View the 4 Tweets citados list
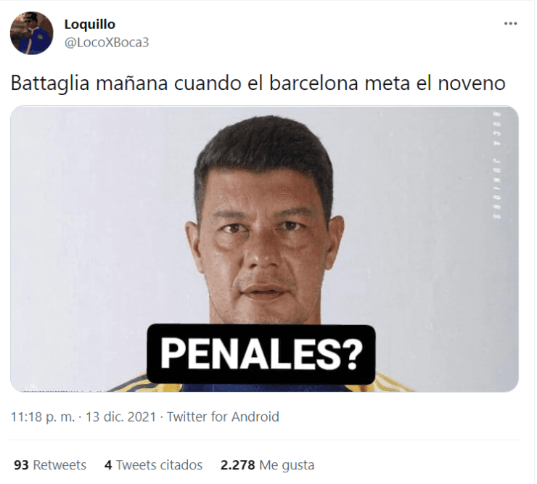 153,465
